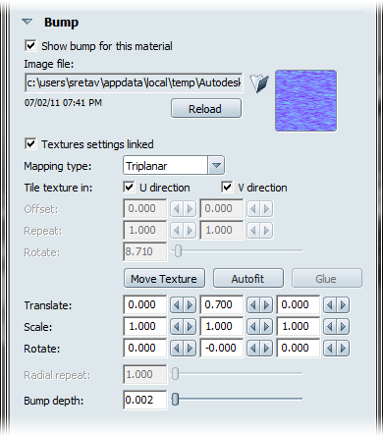Decrease the Translate 0.700 value
This screenshot has width=383, height=435.
pyautogui.click(x=253, y=305)
